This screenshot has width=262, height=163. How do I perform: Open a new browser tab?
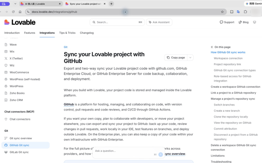[x=112, y=4]
